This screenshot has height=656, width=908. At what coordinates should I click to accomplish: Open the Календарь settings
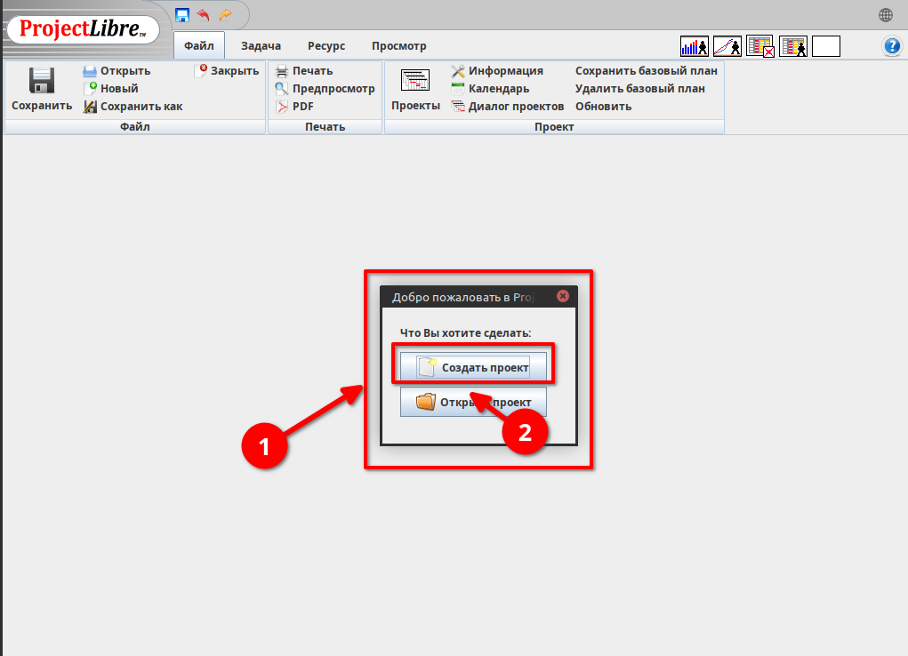coord(490,89)
